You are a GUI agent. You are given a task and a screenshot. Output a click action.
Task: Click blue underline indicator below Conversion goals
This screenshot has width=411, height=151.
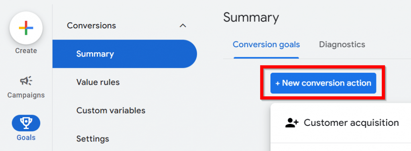[267, 58]
